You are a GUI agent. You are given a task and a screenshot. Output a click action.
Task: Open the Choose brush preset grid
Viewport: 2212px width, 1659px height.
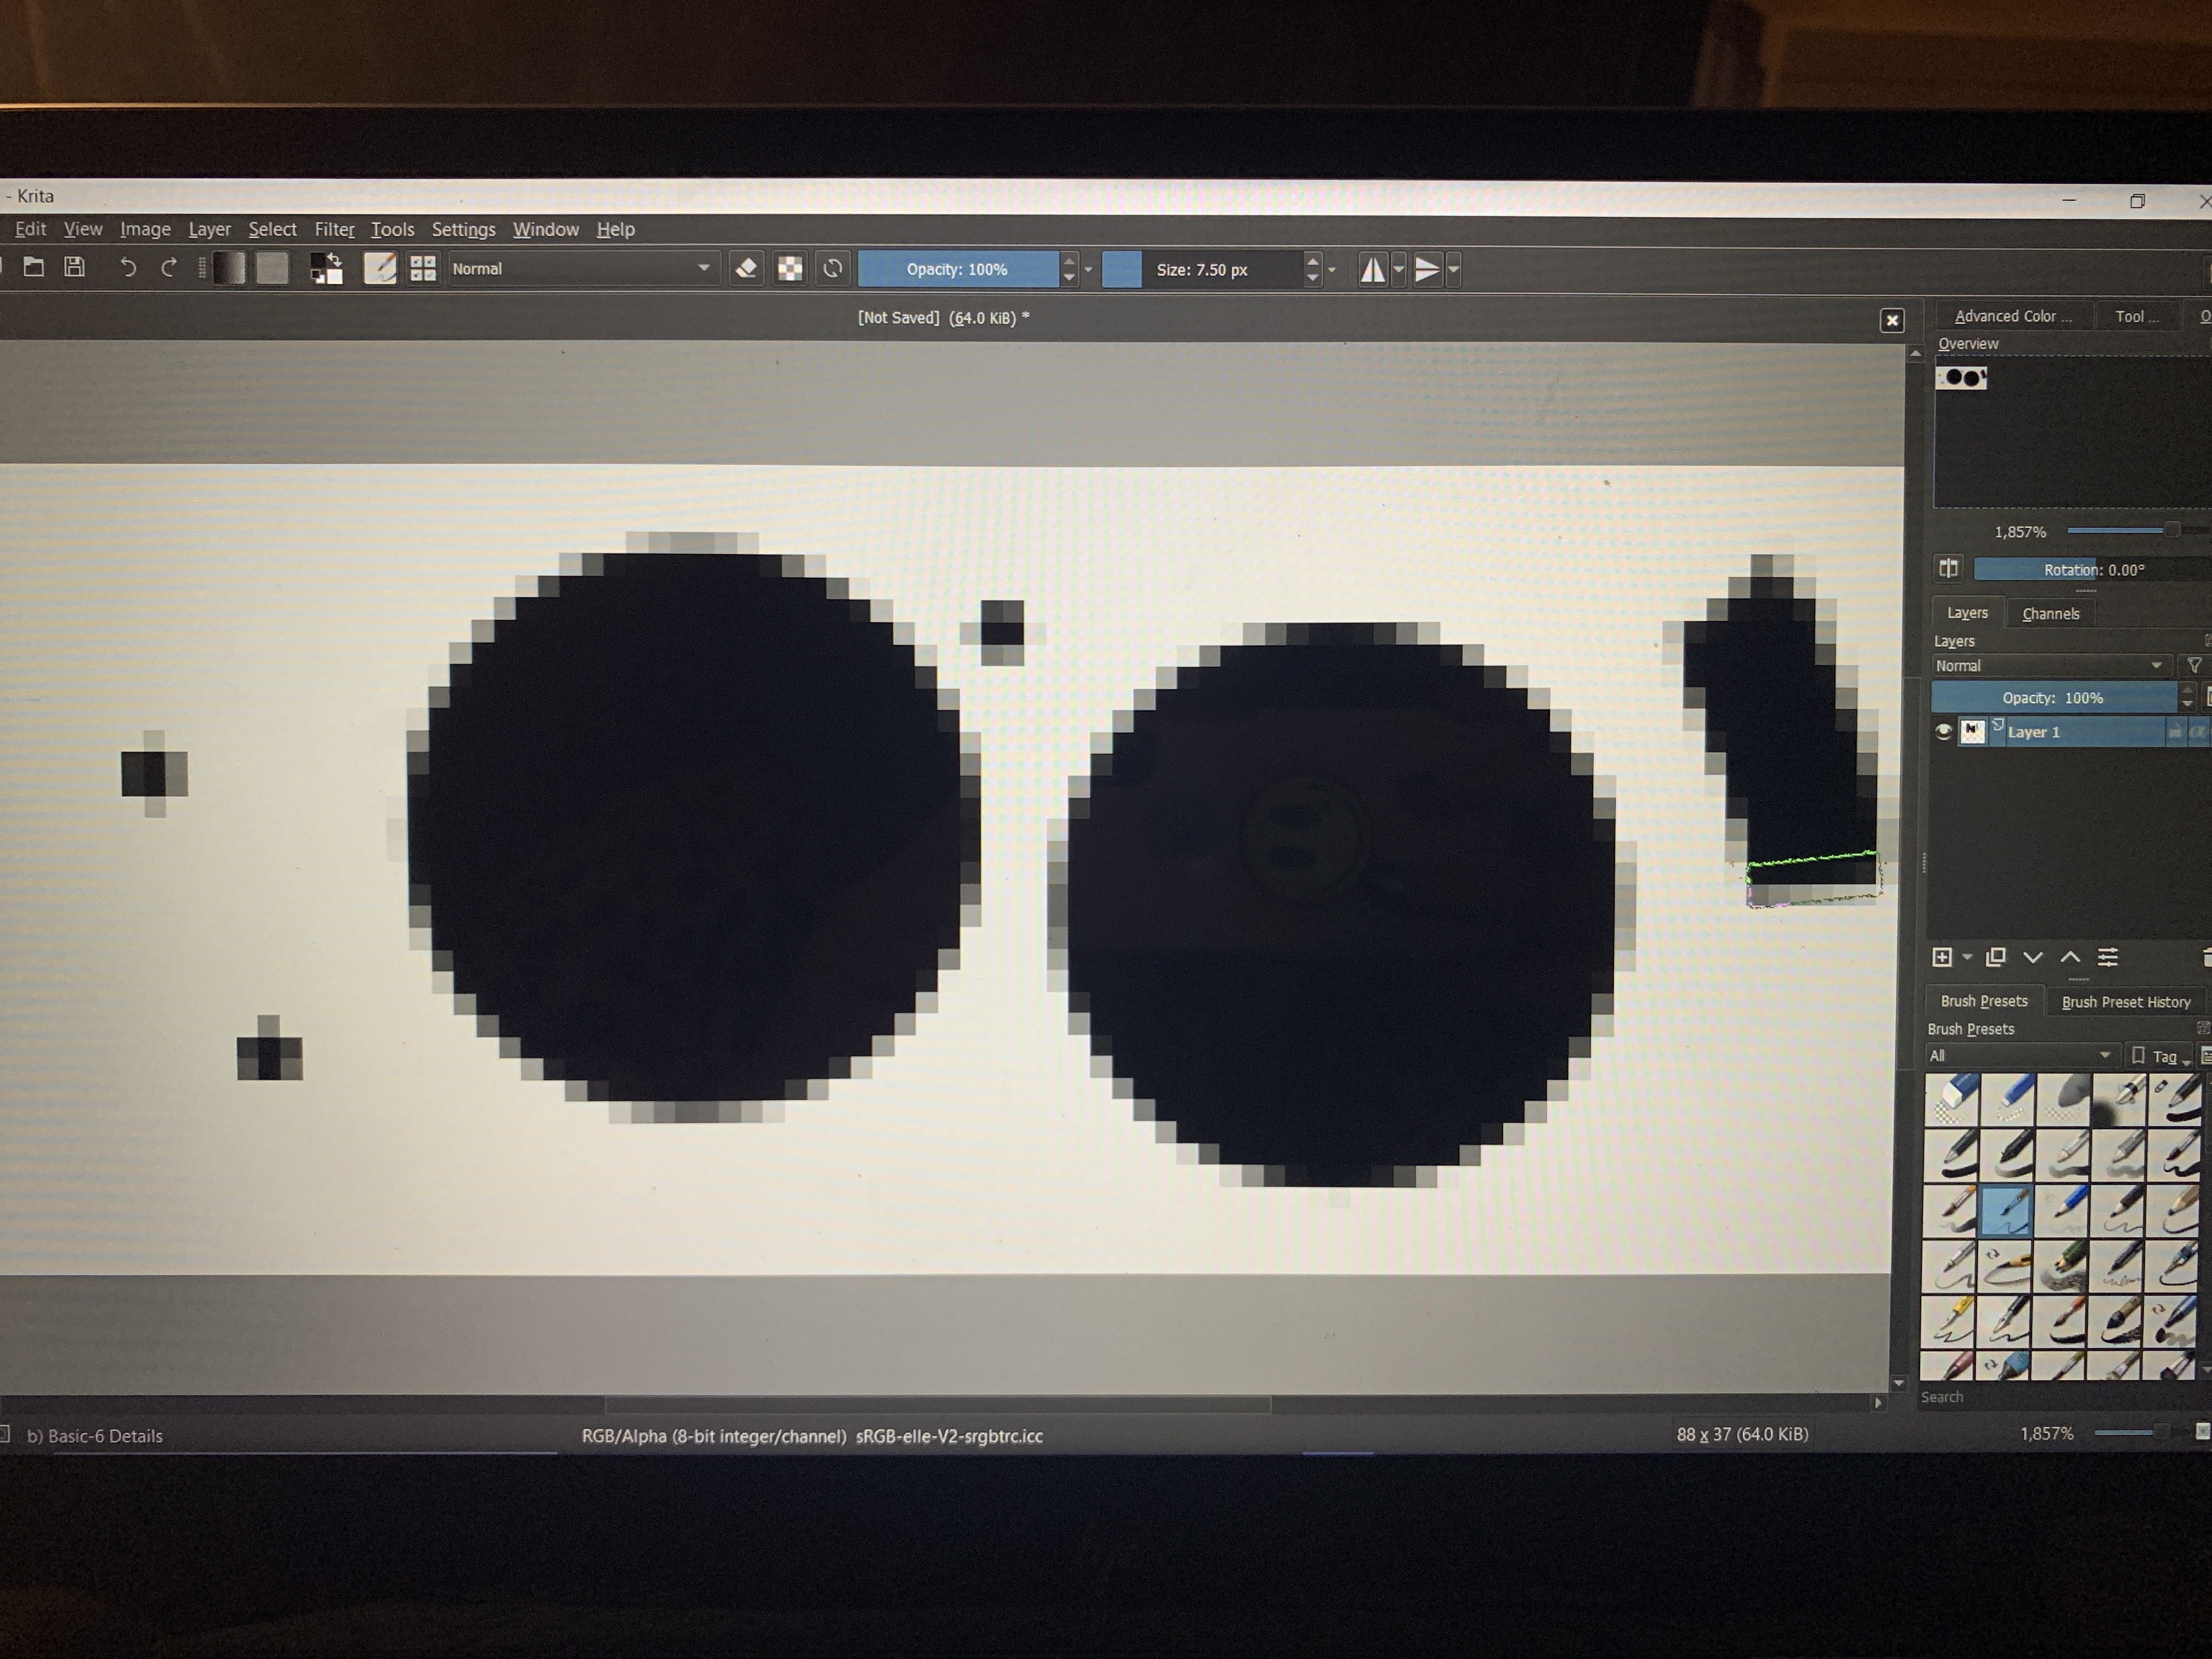pyautogui.click(x=423, y=268)
